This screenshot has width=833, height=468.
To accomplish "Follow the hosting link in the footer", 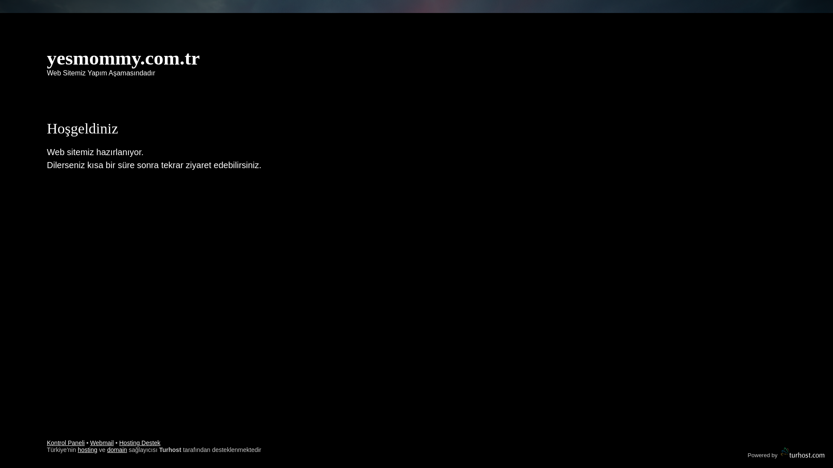I will (x=87, y=450).
